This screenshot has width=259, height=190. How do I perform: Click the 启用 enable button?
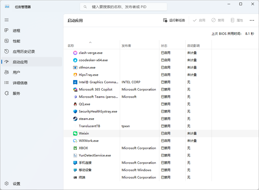coord(199,20)
